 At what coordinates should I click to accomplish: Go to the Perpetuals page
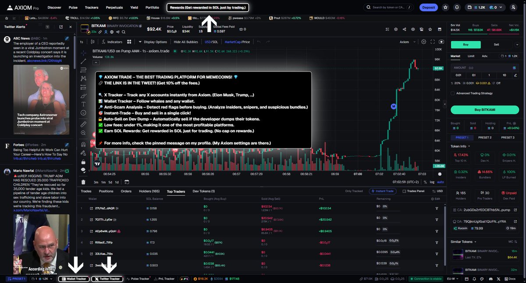114,7
